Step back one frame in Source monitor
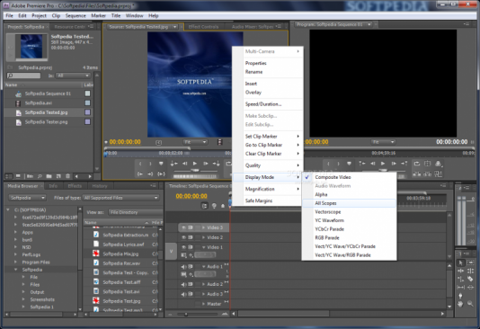Image resolution: width=480 pixels, height=329 pixels. pos(184,164)
